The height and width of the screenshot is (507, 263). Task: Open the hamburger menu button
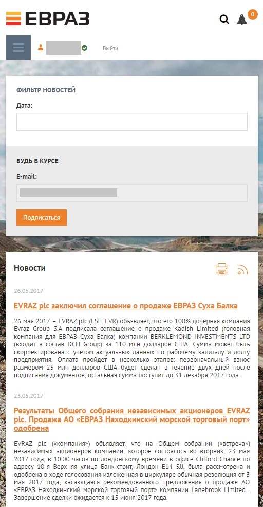click(18, 47)
